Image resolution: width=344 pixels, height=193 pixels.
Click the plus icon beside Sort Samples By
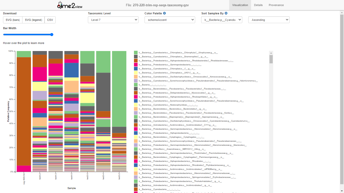point(226,13)
